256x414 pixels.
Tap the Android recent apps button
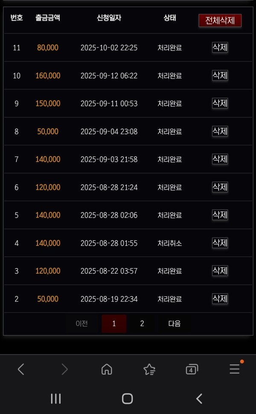[x=55, y=399]
